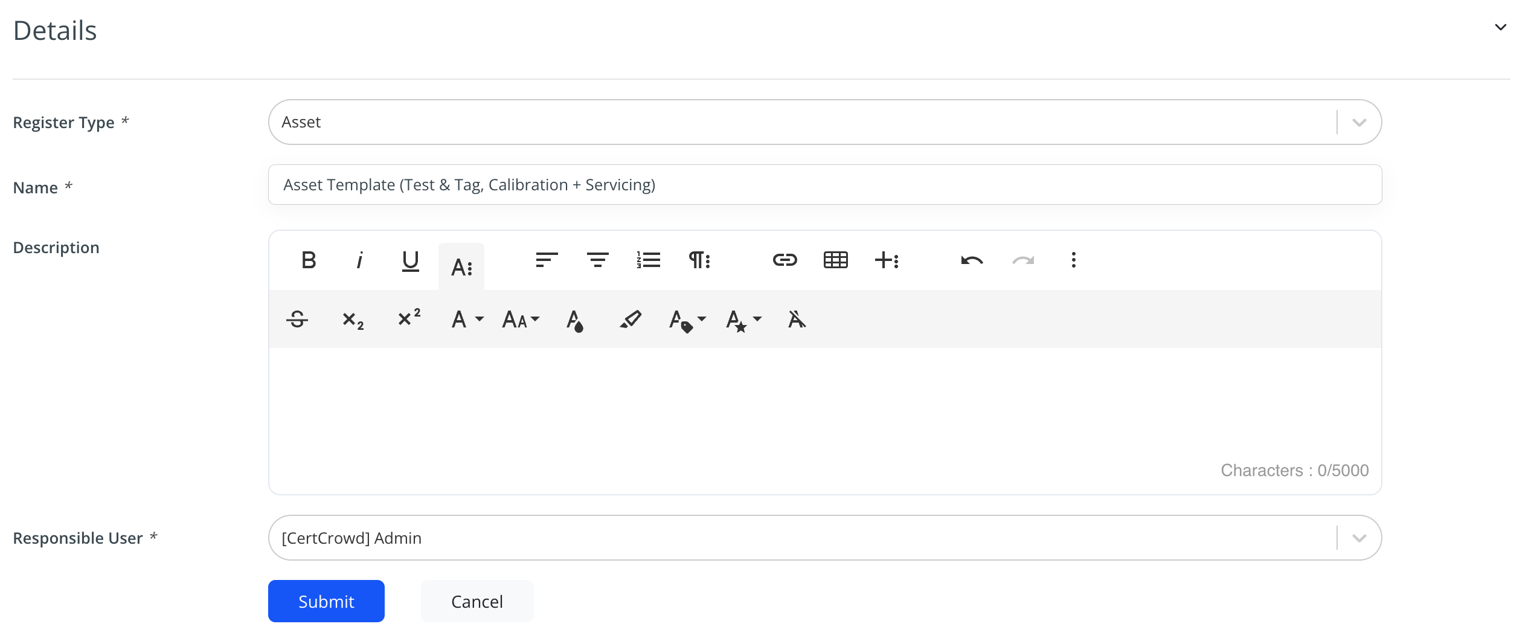Open the Responsible User dropdown

1359,538
